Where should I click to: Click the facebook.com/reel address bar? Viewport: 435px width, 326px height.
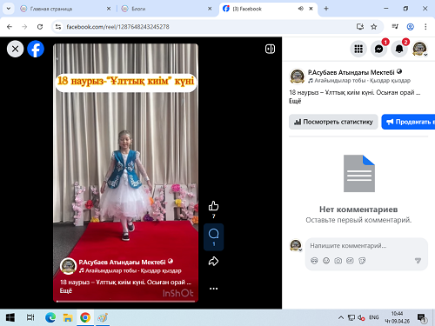pos(117,27)
